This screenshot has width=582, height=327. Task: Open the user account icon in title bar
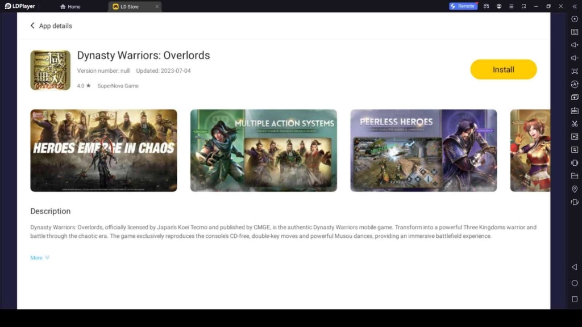tap(499, 6)
